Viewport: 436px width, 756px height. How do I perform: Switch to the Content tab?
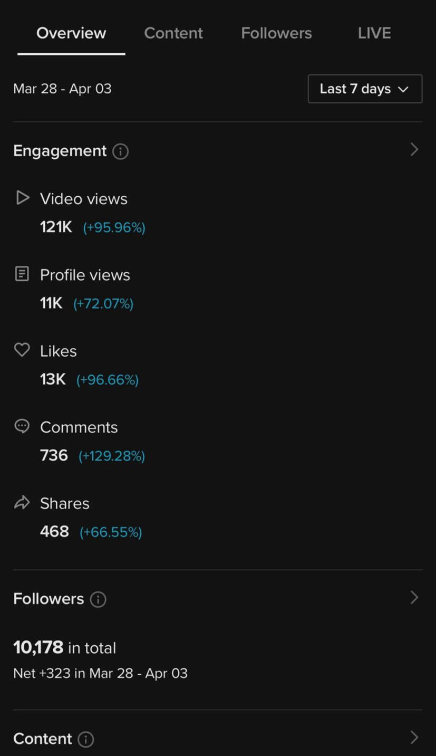tap(173, 33)
